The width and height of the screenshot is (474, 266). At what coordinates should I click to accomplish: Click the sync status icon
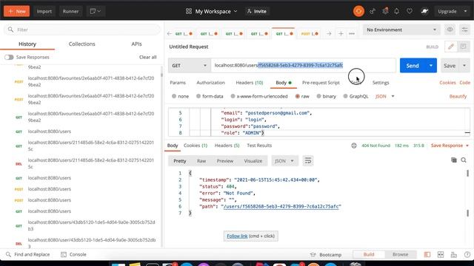358,12
